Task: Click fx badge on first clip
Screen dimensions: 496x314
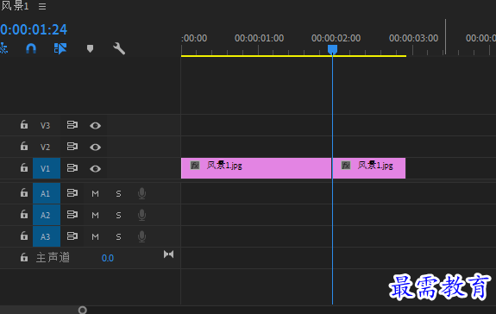Action: pyautogui.click(x=195, y=166)
